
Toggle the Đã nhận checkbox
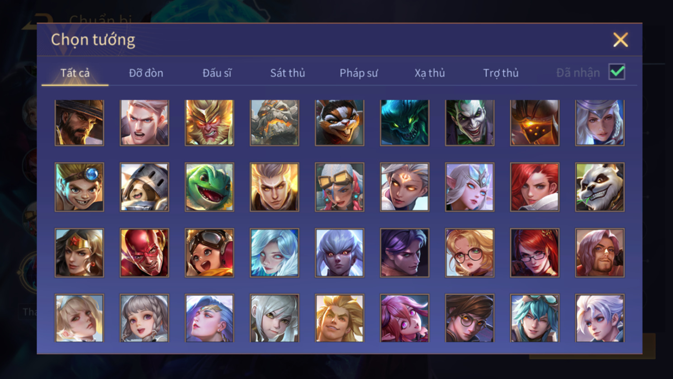(x=617, y=72)
